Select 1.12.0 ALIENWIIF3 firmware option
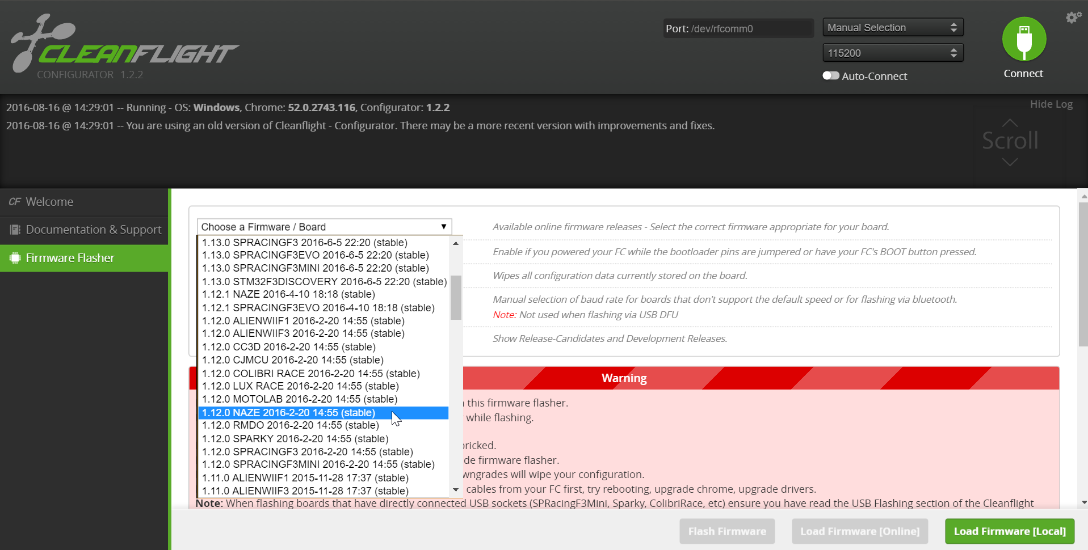 [323, 333]
